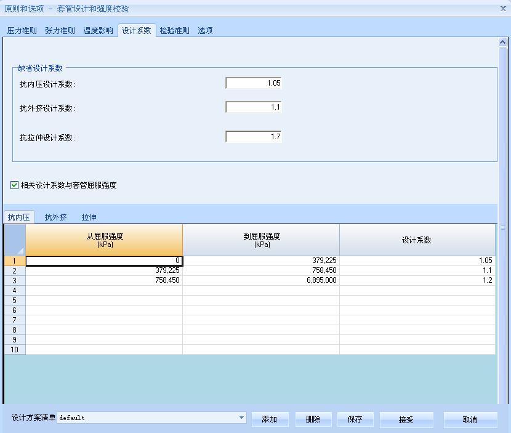Select row 10 header in table
Screen dimensions: 511x433
click(x=15, y=349)
